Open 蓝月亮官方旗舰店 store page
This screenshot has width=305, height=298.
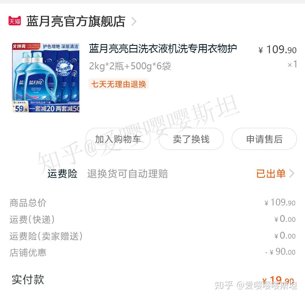pos(76,21)
